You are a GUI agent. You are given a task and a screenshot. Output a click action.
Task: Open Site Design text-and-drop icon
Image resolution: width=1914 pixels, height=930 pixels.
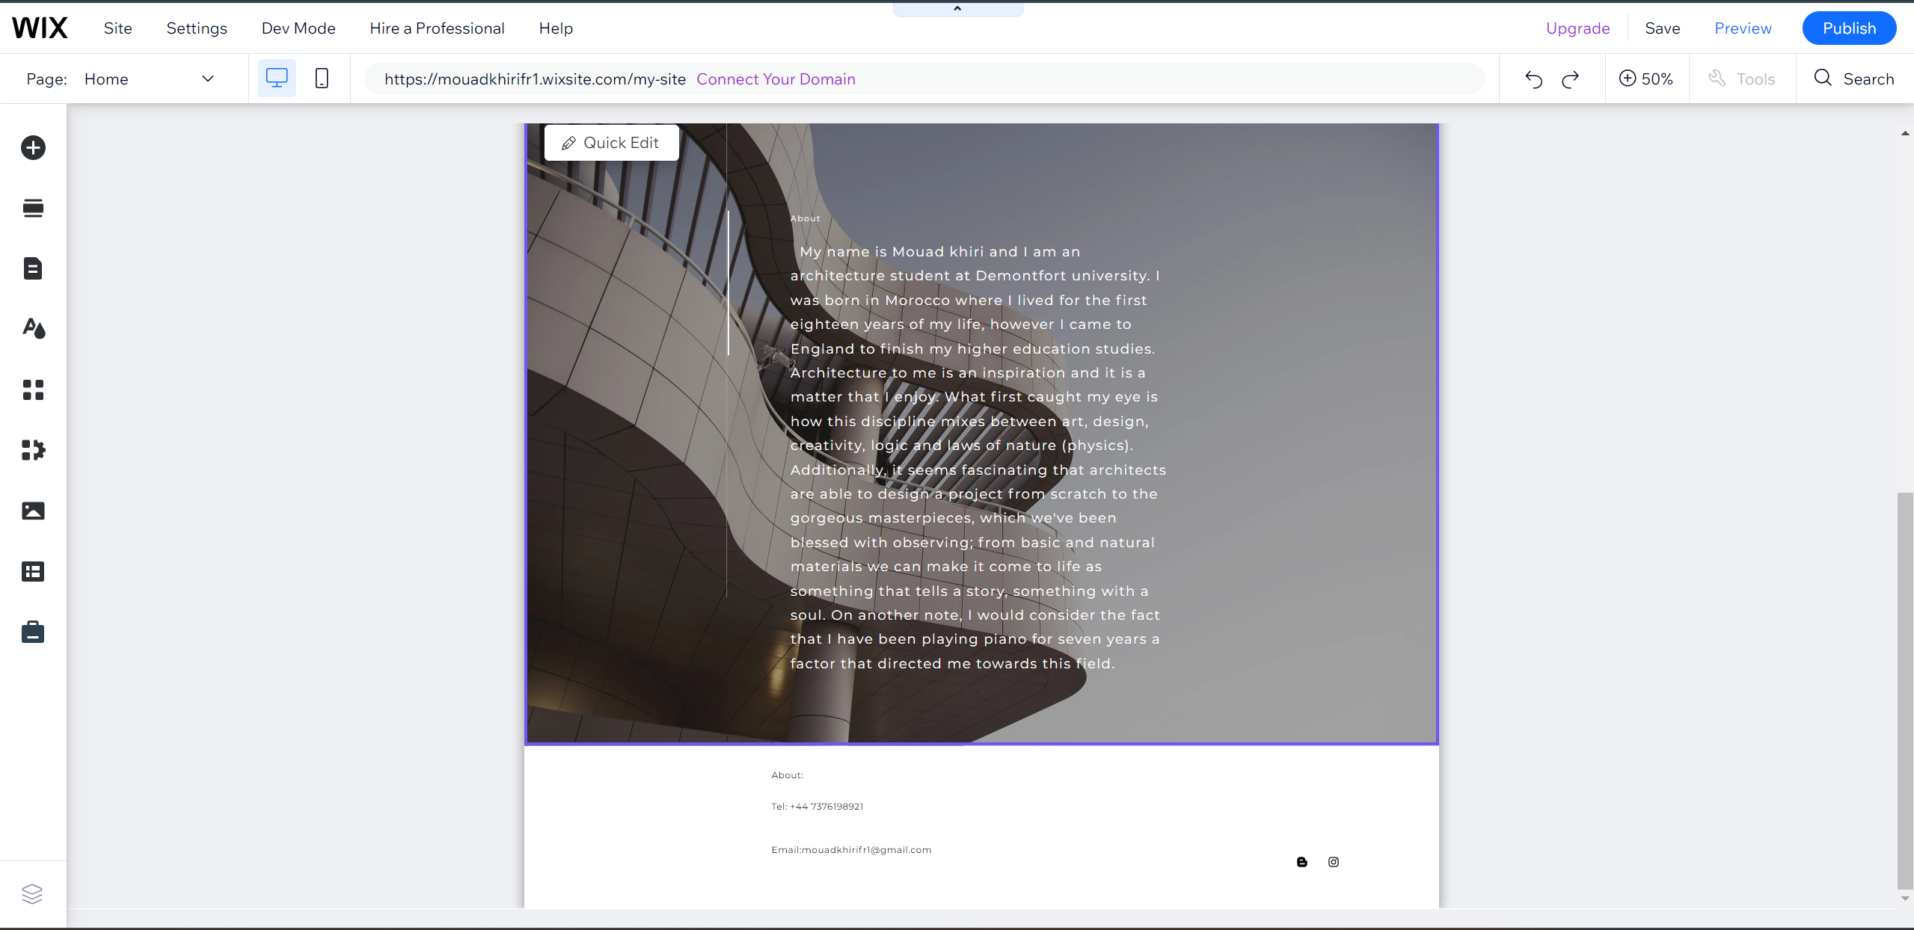(33, 328)
